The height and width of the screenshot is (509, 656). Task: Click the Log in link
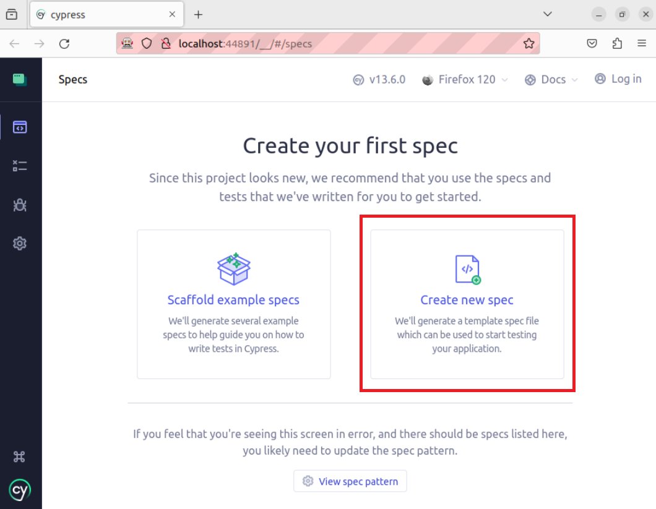[x=618, y=79]
